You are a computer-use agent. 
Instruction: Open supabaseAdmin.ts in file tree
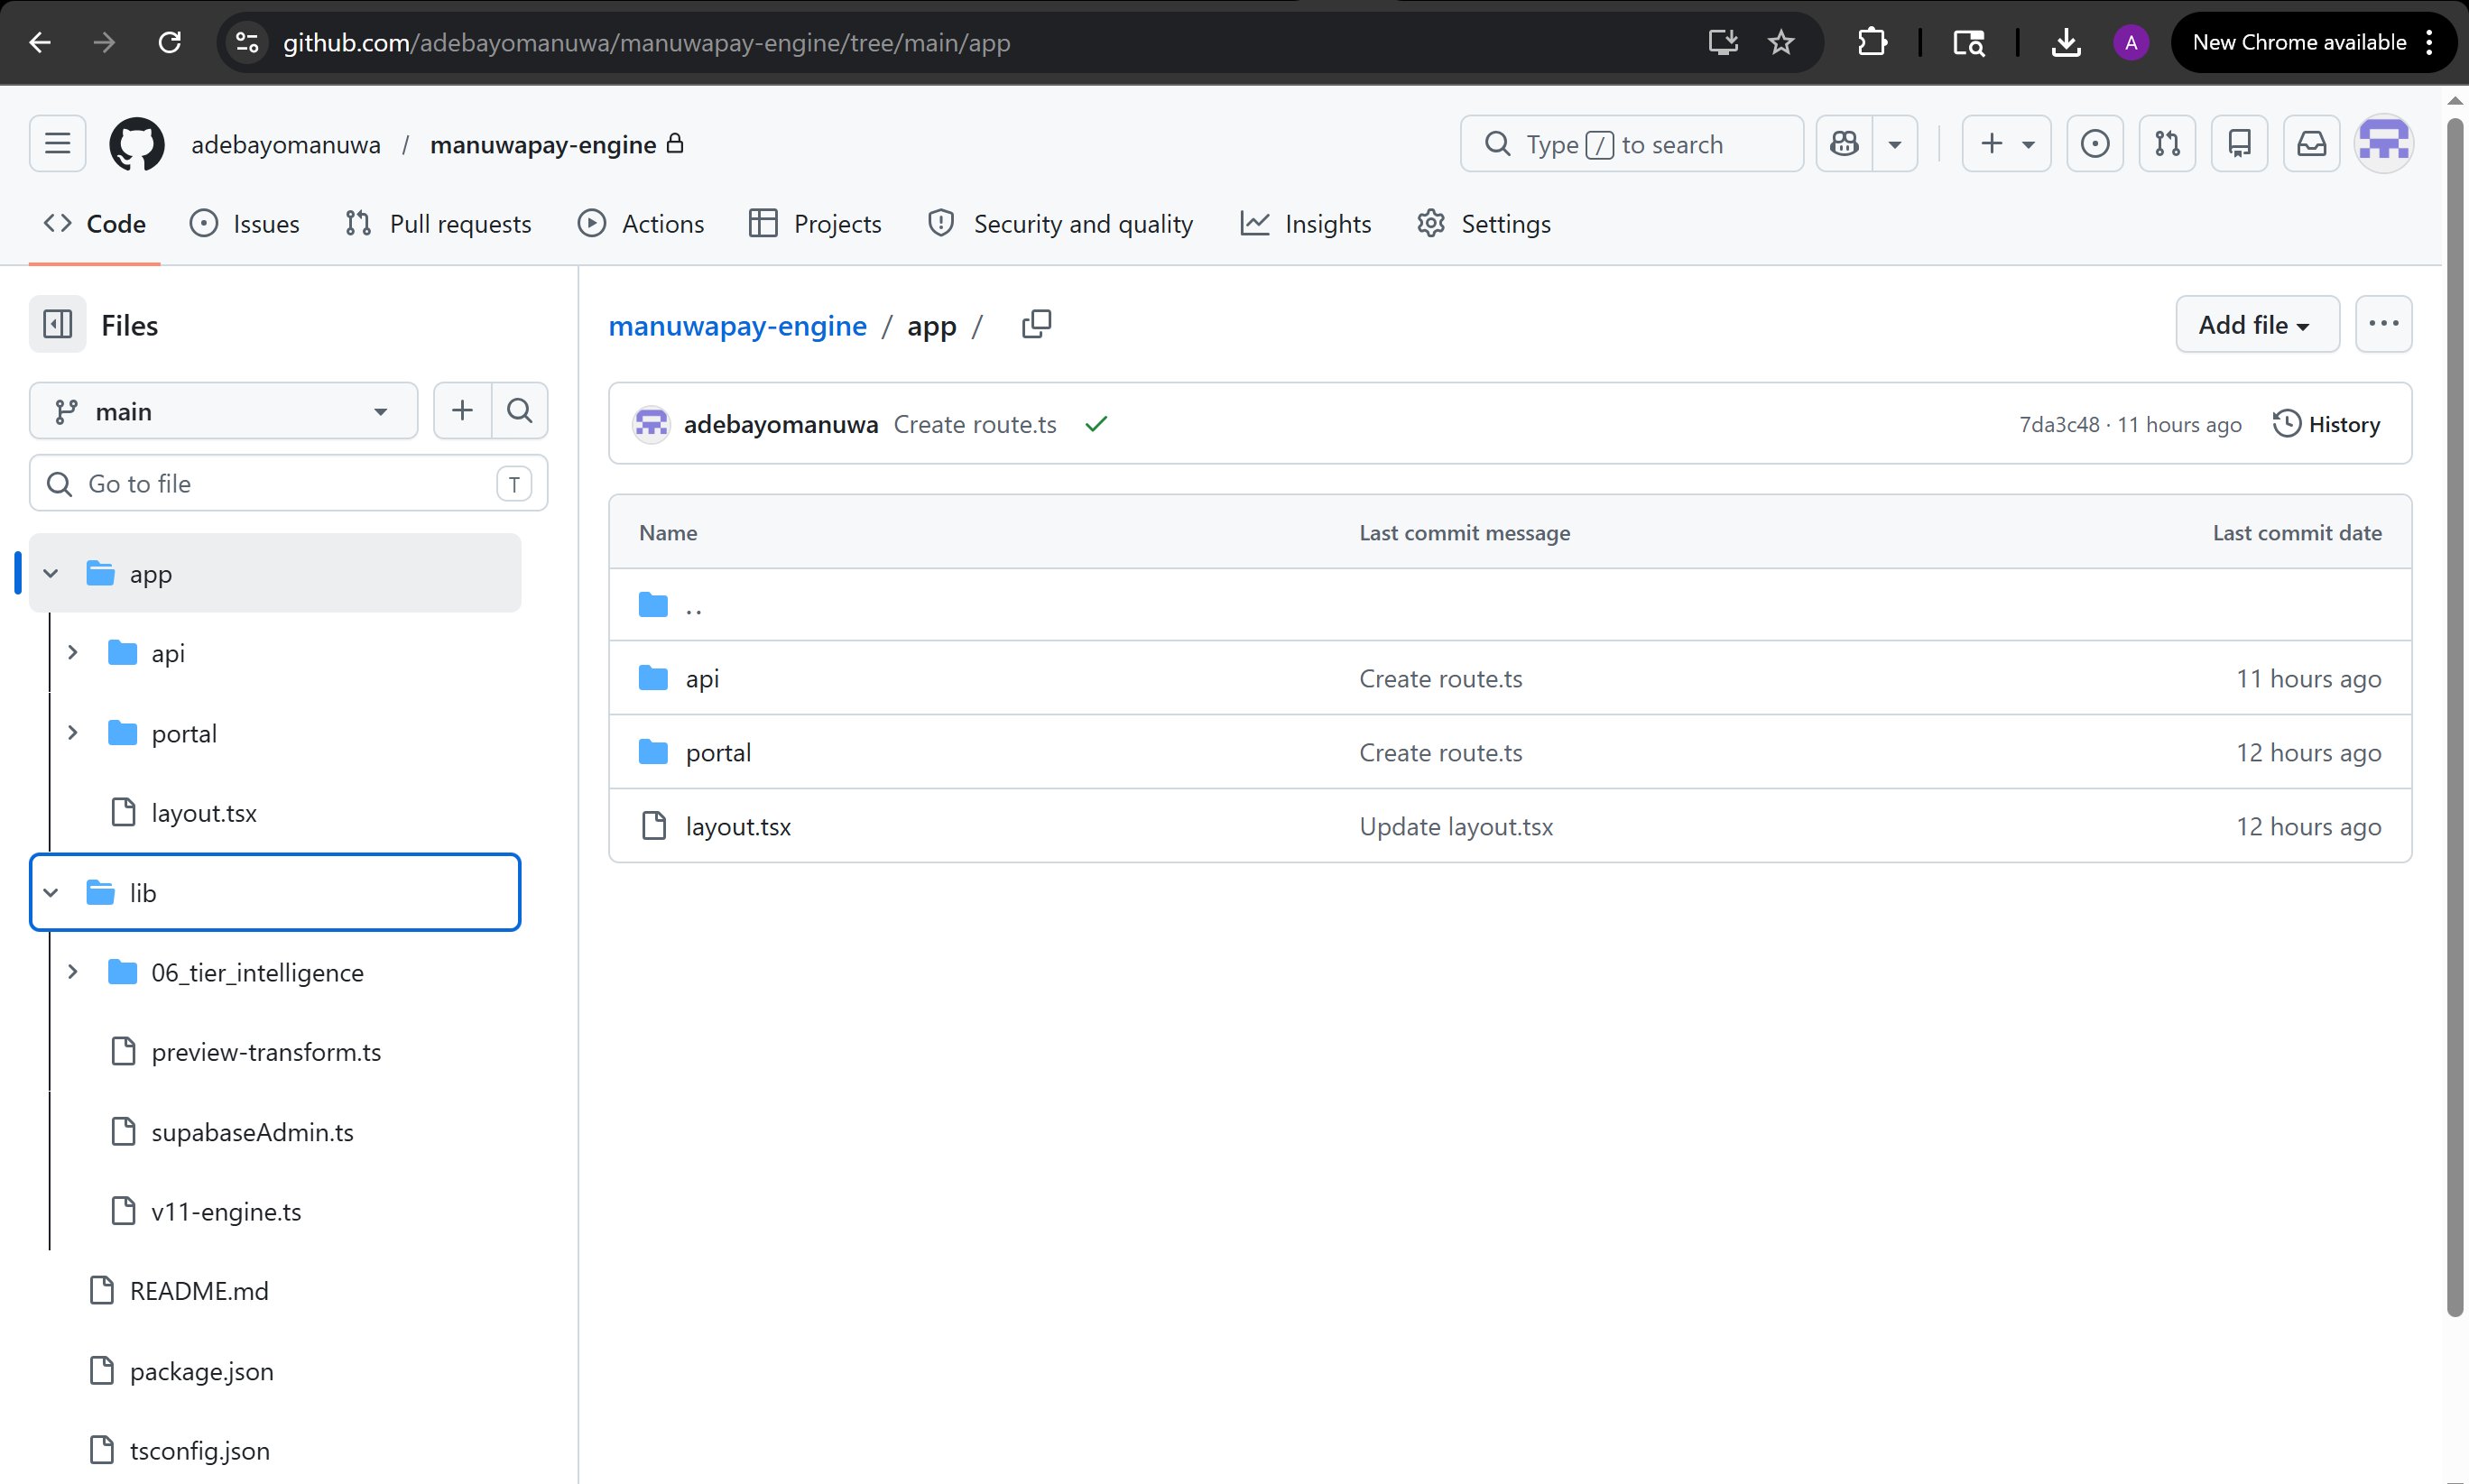(252, 1132)
